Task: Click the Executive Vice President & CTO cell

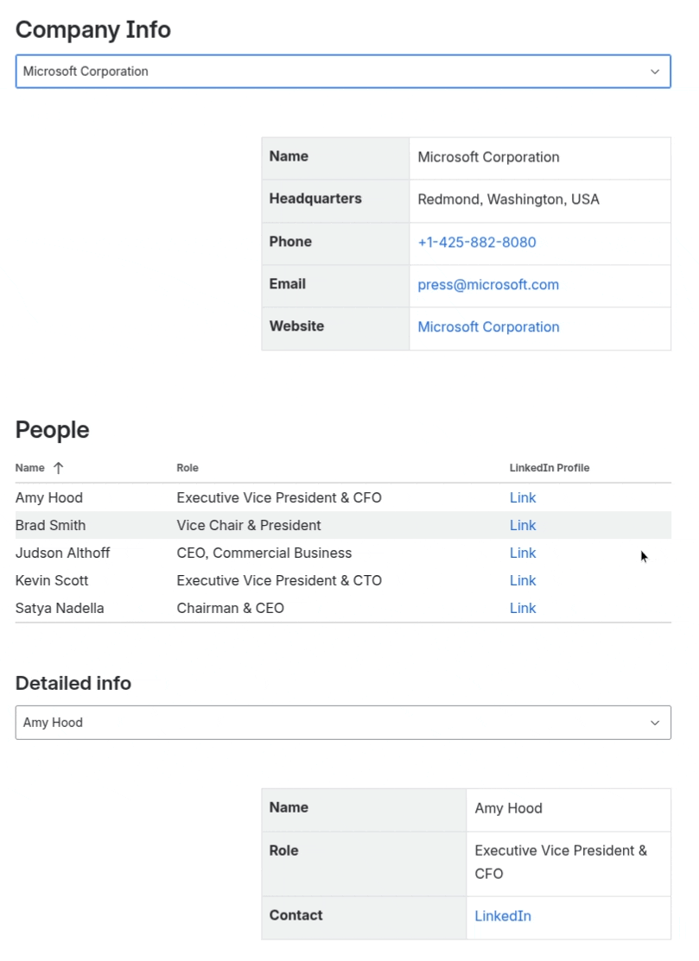Action: tap(279, 580)
